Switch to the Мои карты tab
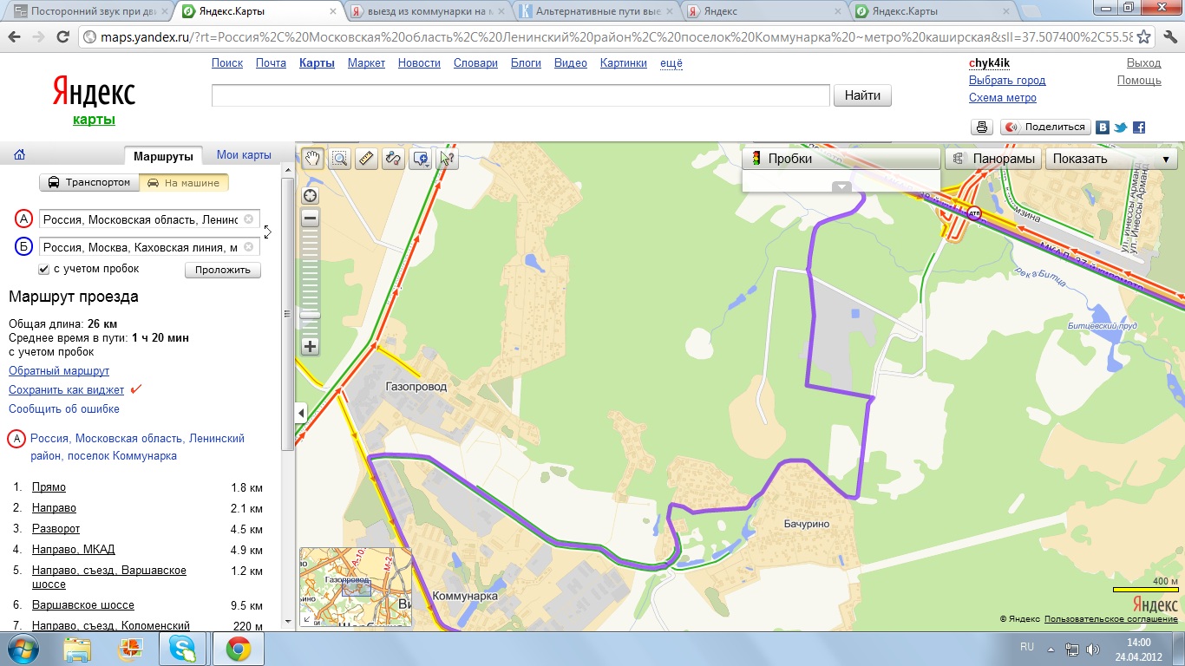 coord(244,155)
